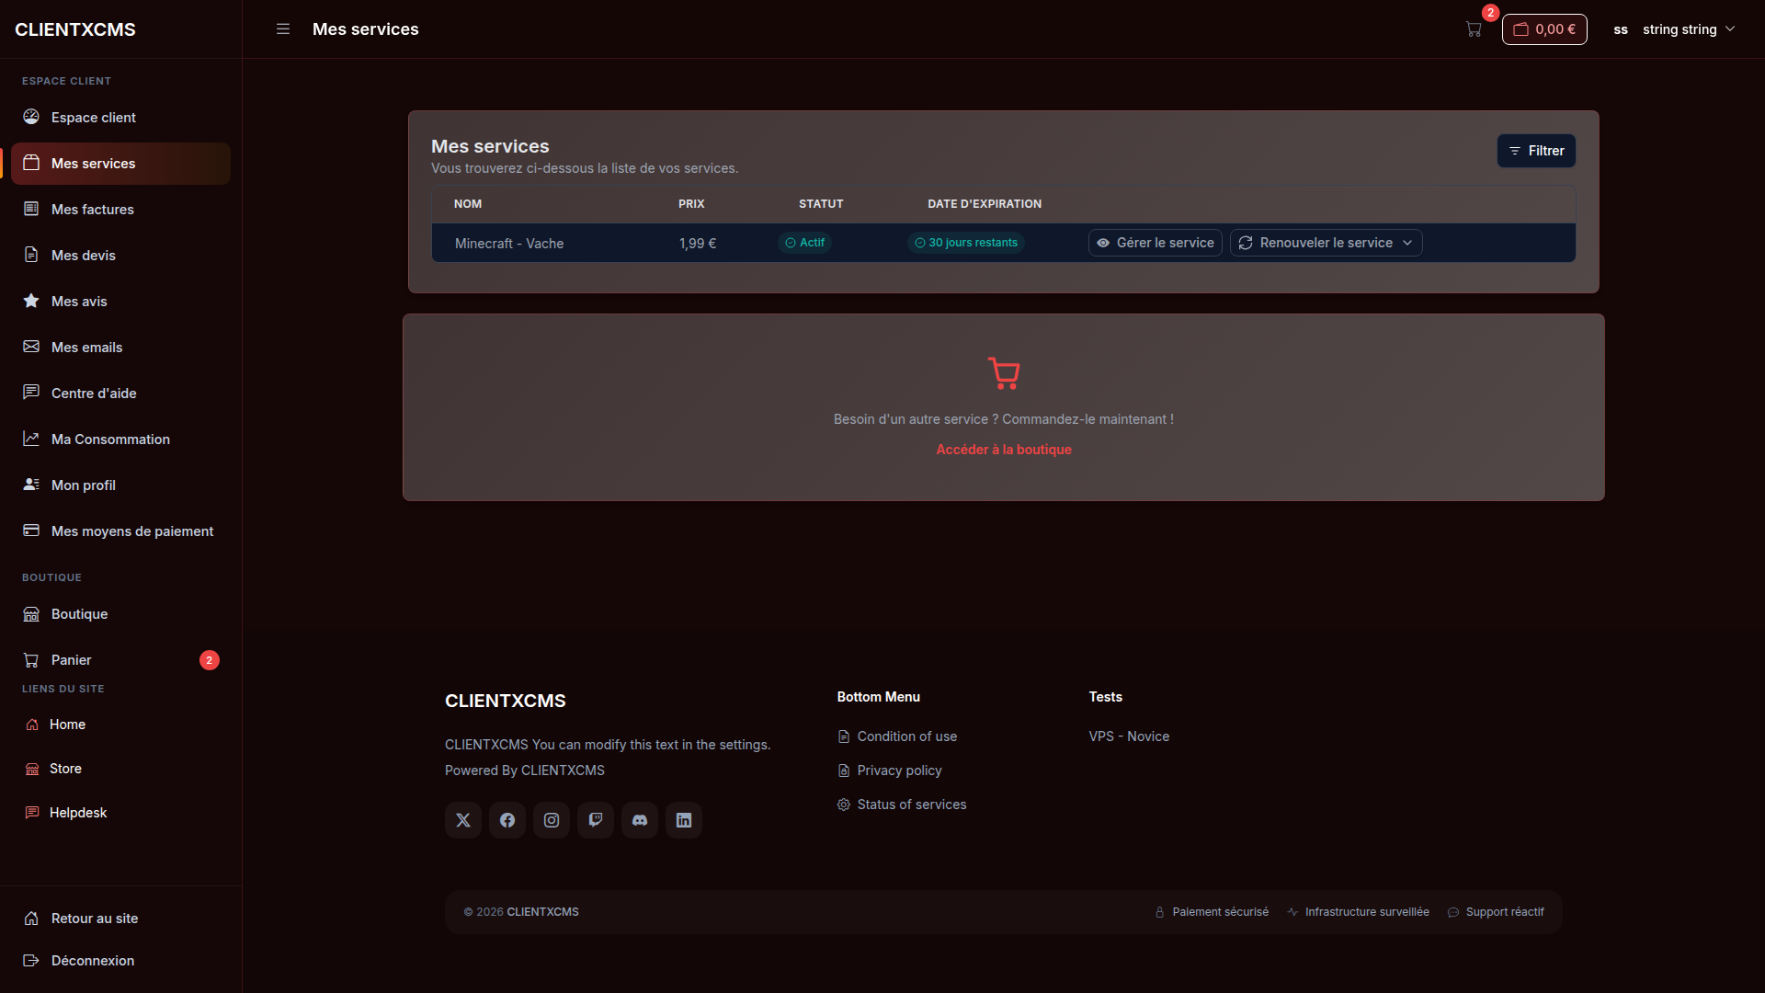Image resolution: width=1765 pixels, height=993 pixels.
Task: Open the Twitch social icon
Action: [596, 820]
